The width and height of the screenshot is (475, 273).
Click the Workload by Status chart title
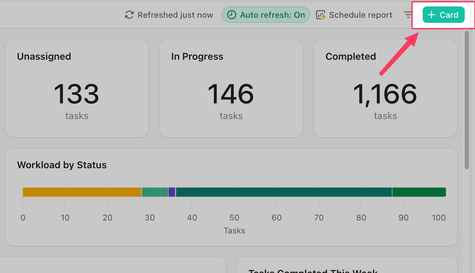62,165
